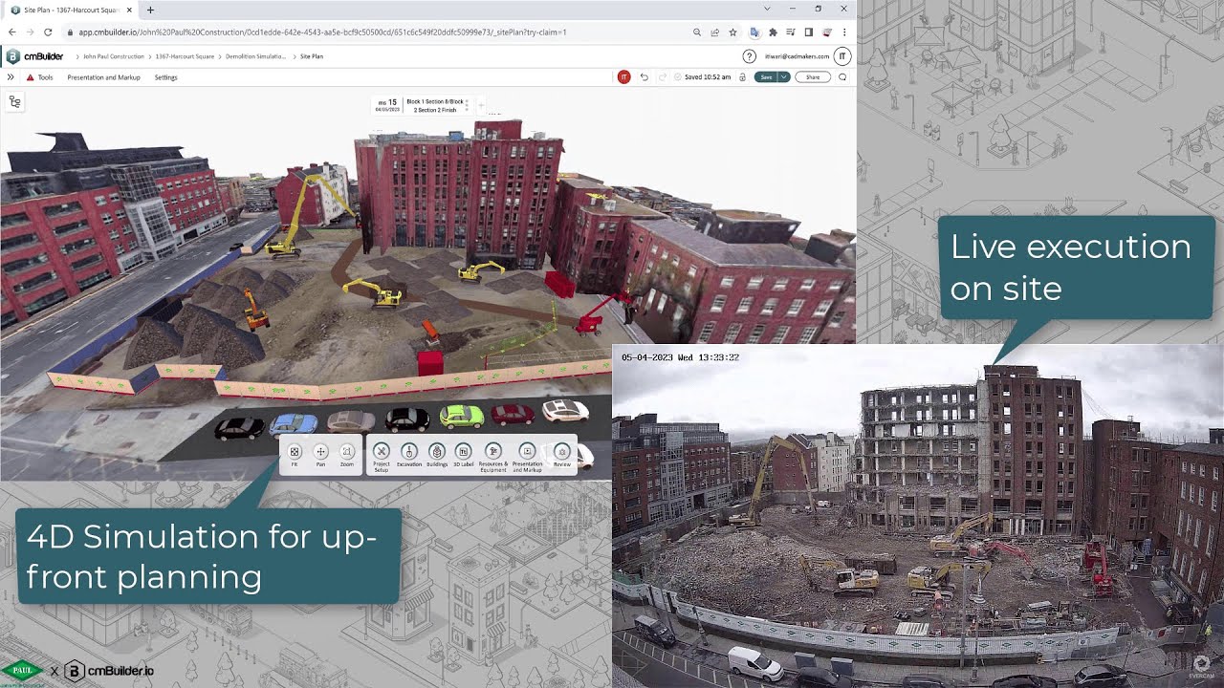Redo the last action

pos(661,76)
